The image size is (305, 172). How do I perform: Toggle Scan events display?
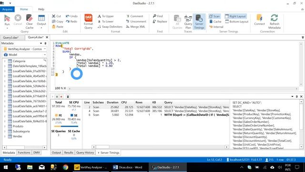tap(214, 16)
